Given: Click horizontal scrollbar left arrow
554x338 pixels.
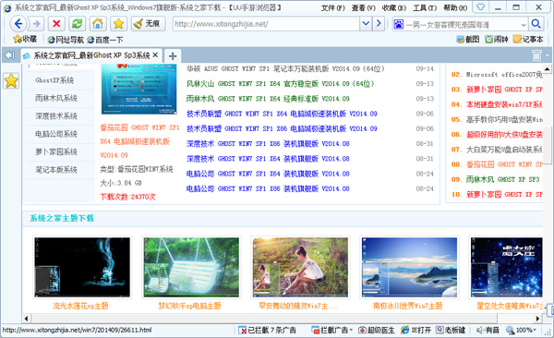Looking at the screenshot, I should (26, 319).
